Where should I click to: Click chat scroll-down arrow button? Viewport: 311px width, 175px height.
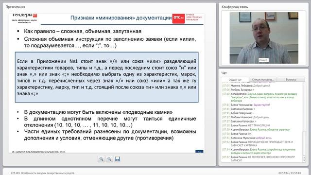(x=304, y=161)
